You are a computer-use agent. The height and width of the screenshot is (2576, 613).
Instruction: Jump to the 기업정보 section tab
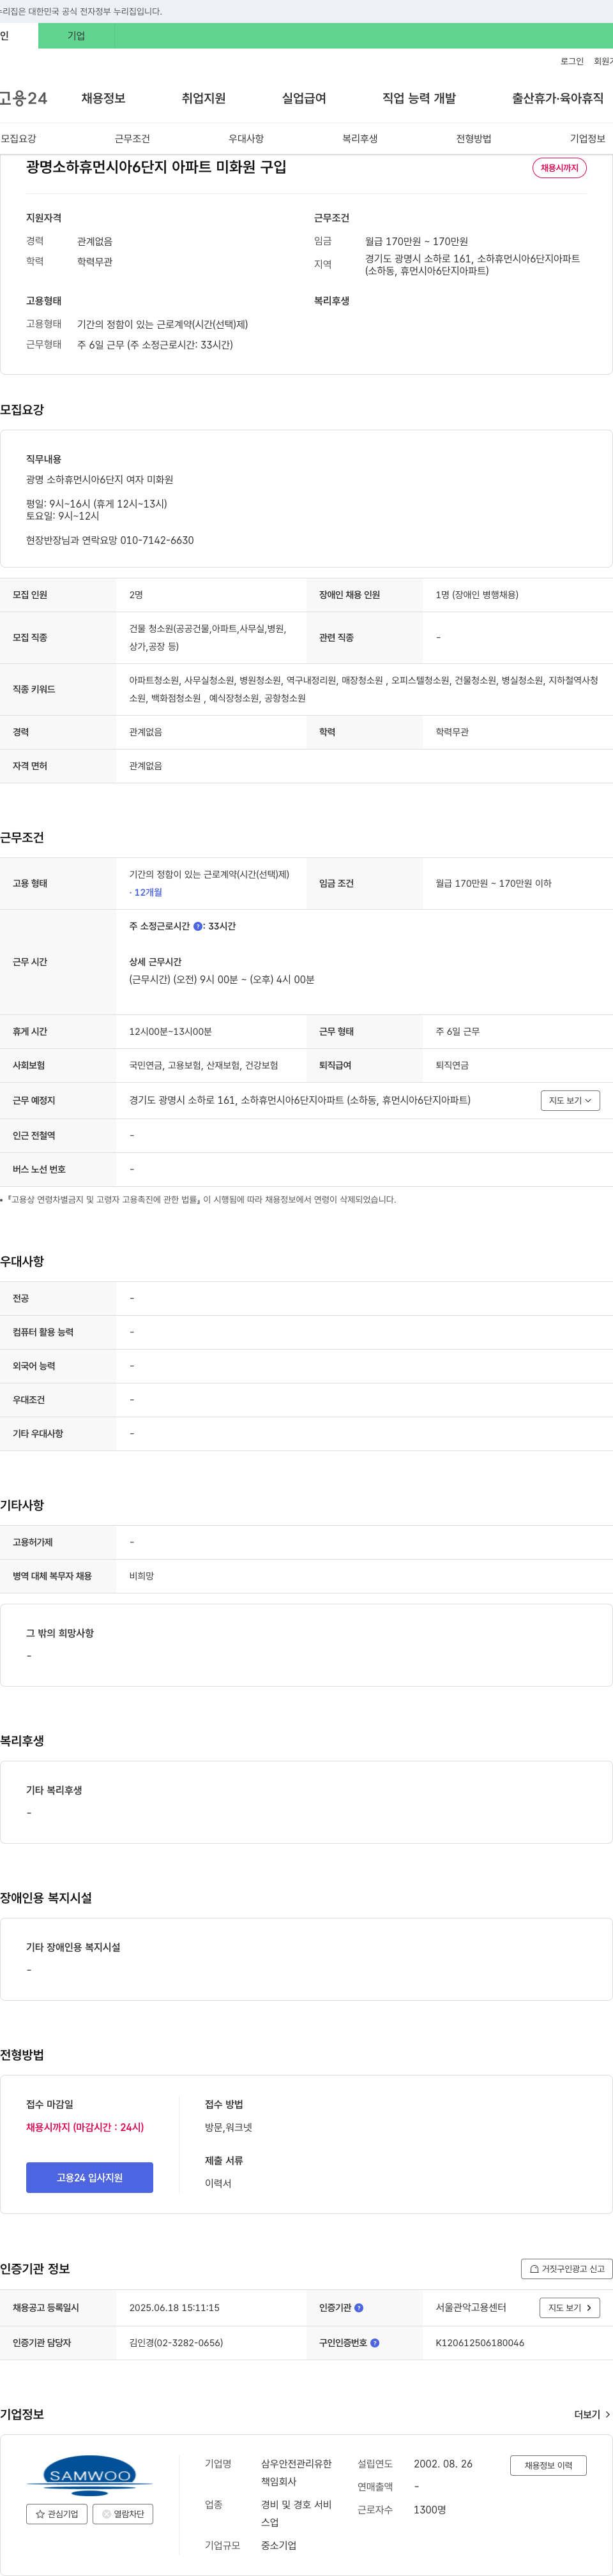coord(588,139)
